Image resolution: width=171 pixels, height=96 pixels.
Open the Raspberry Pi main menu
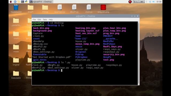pos(11,2)
